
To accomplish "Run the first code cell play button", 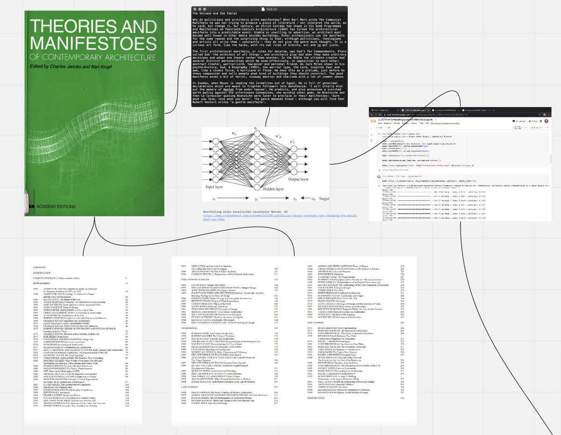I will (x=380, y=134).
